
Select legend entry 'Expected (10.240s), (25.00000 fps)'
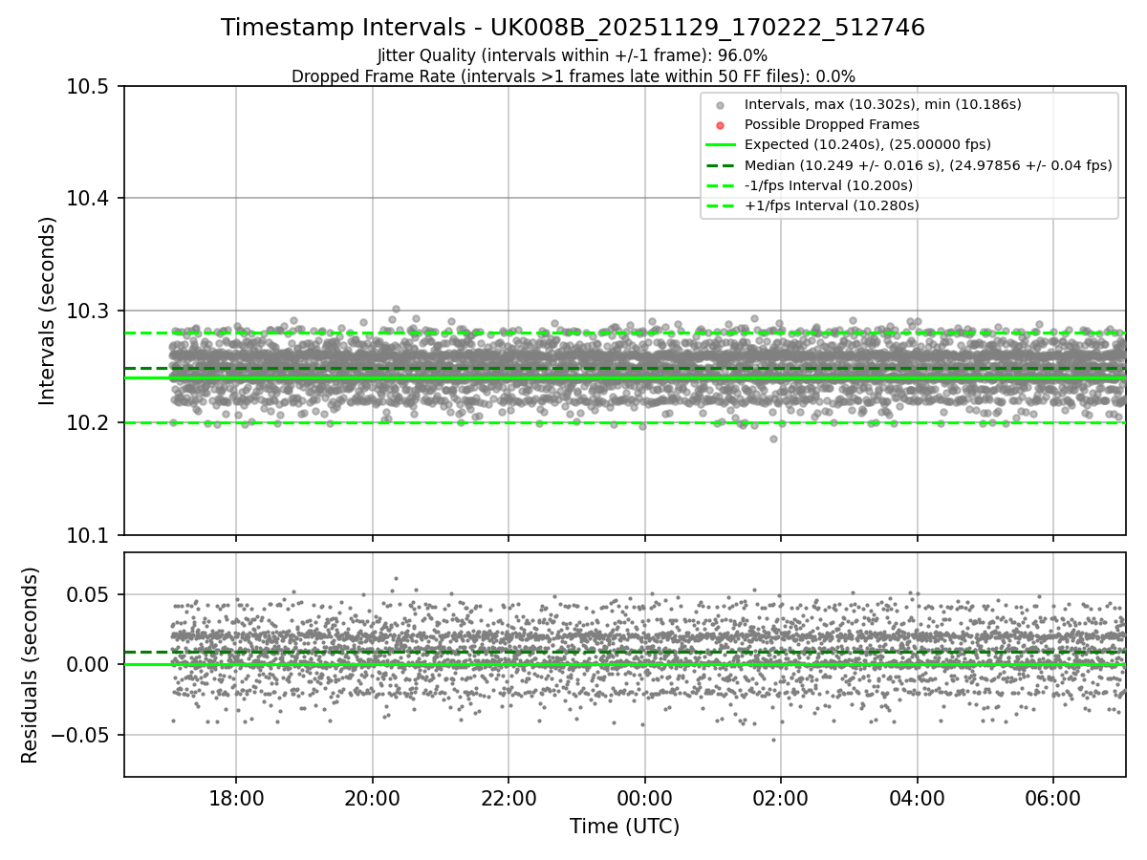867,144
